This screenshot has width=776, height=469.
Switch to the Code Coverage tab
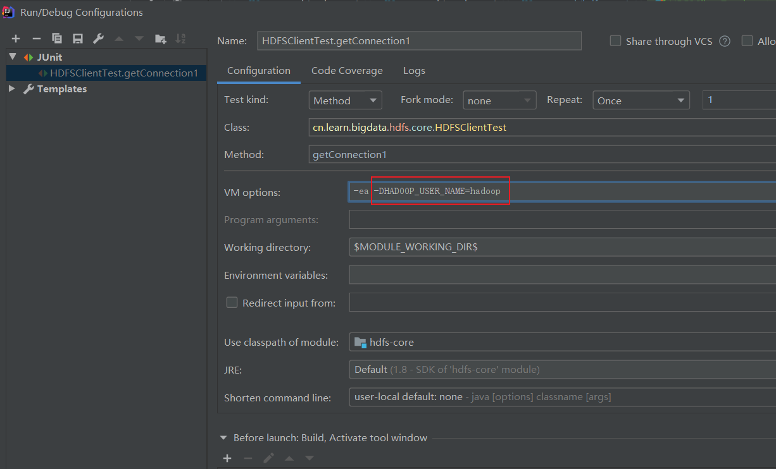(347, 71)
